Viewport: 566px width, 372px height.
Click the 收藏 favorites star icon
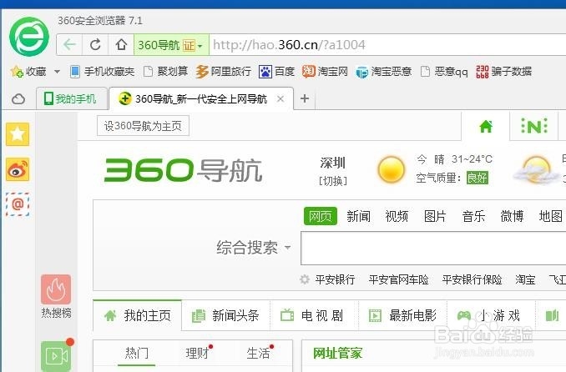[17, 72]
